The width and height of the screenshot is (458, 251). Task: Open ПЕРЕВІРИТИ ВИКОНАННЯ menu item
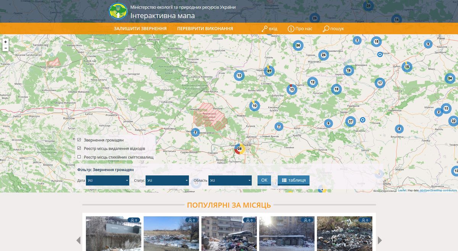(x=205, y=29)
